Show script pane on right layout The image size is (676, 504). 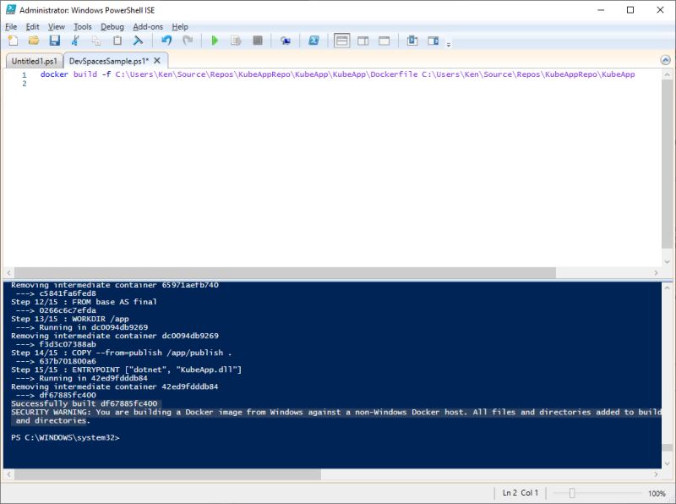tap(363, 41)
